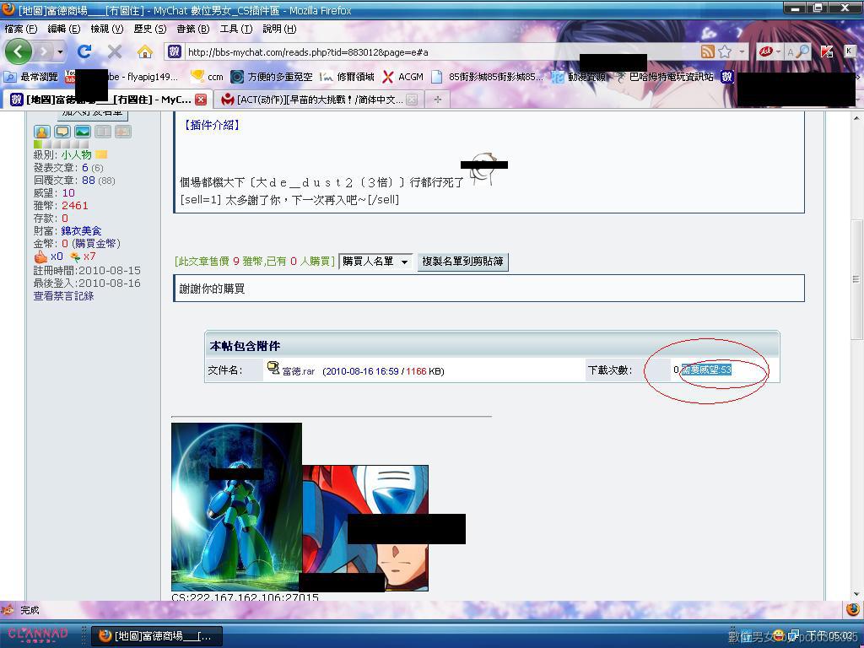This screenshot has height=648, width=864.
Task: Open 查看禁言記錄 link
Action: point(63,296)
